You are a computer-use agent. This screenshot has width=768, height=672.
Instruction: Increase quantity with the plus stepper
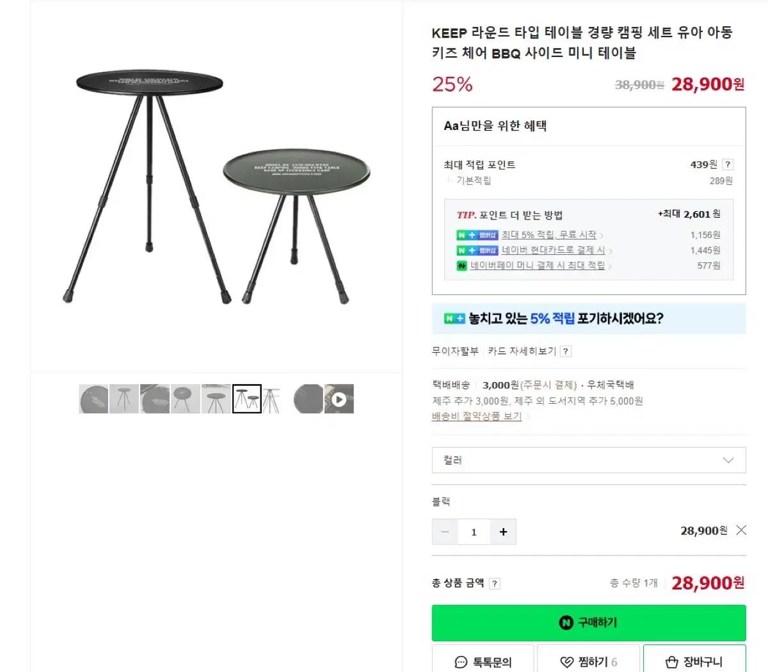tap(503, 532)
